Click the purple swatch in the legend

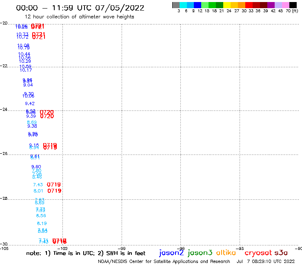271,5
